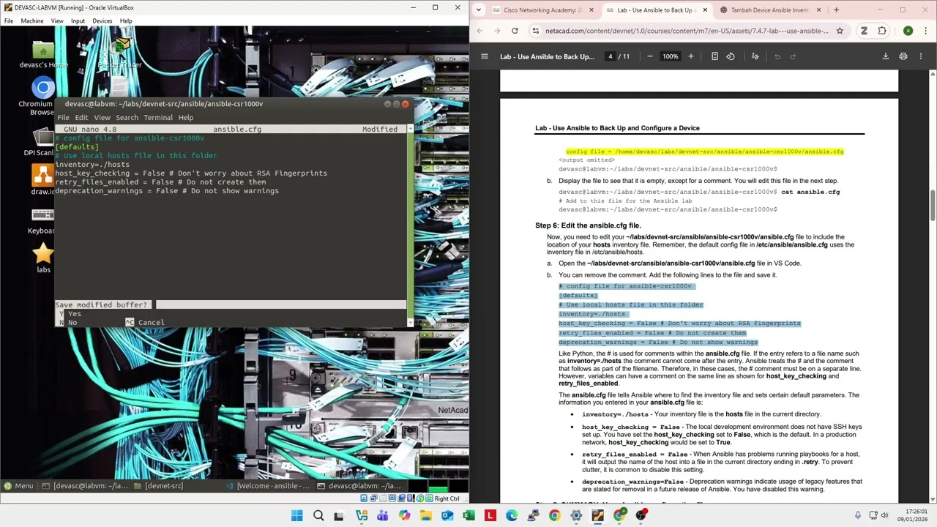Click the Chrome address bar URL

[x=687, y=31]
